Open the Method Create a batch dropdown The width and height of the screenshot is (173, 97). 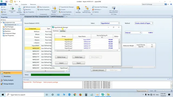[x=144, y=23]
